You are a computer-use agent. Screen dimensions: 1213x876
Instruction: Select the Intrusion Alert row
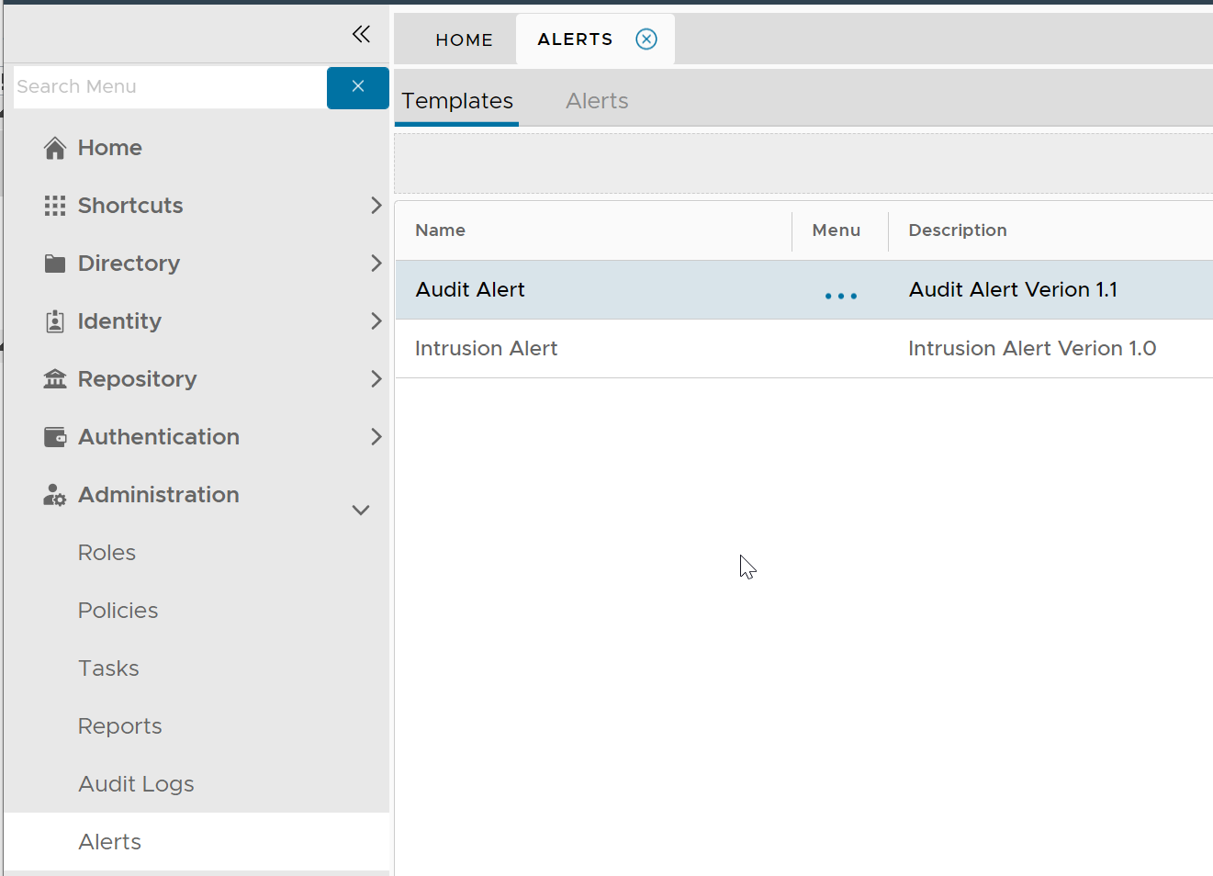coord(487,349)
